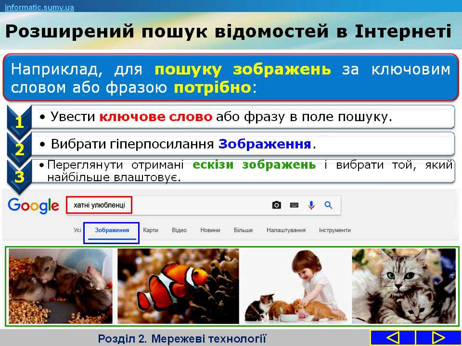Click the blue magnifier search icon
The height and width of the screenshot is (346, 462).
point(328,205)
